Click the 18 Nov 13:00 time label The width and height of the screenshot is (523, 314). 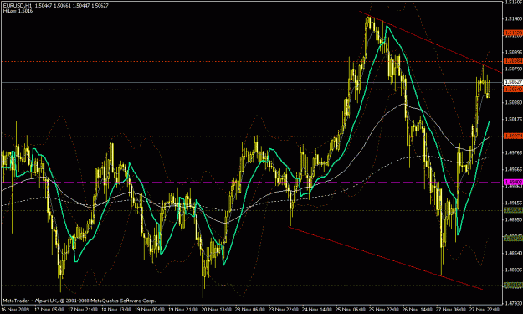click(116, 309)
